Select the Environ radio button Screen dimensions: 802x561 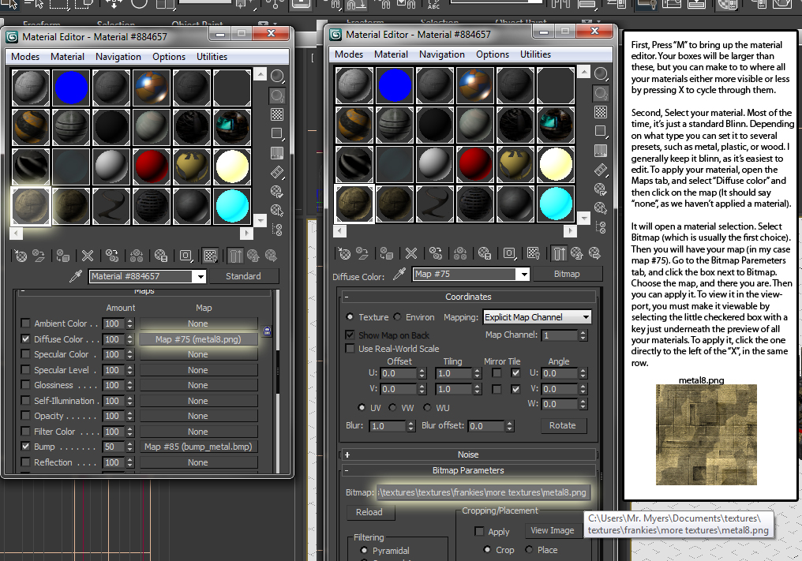[x=397, y=317]
